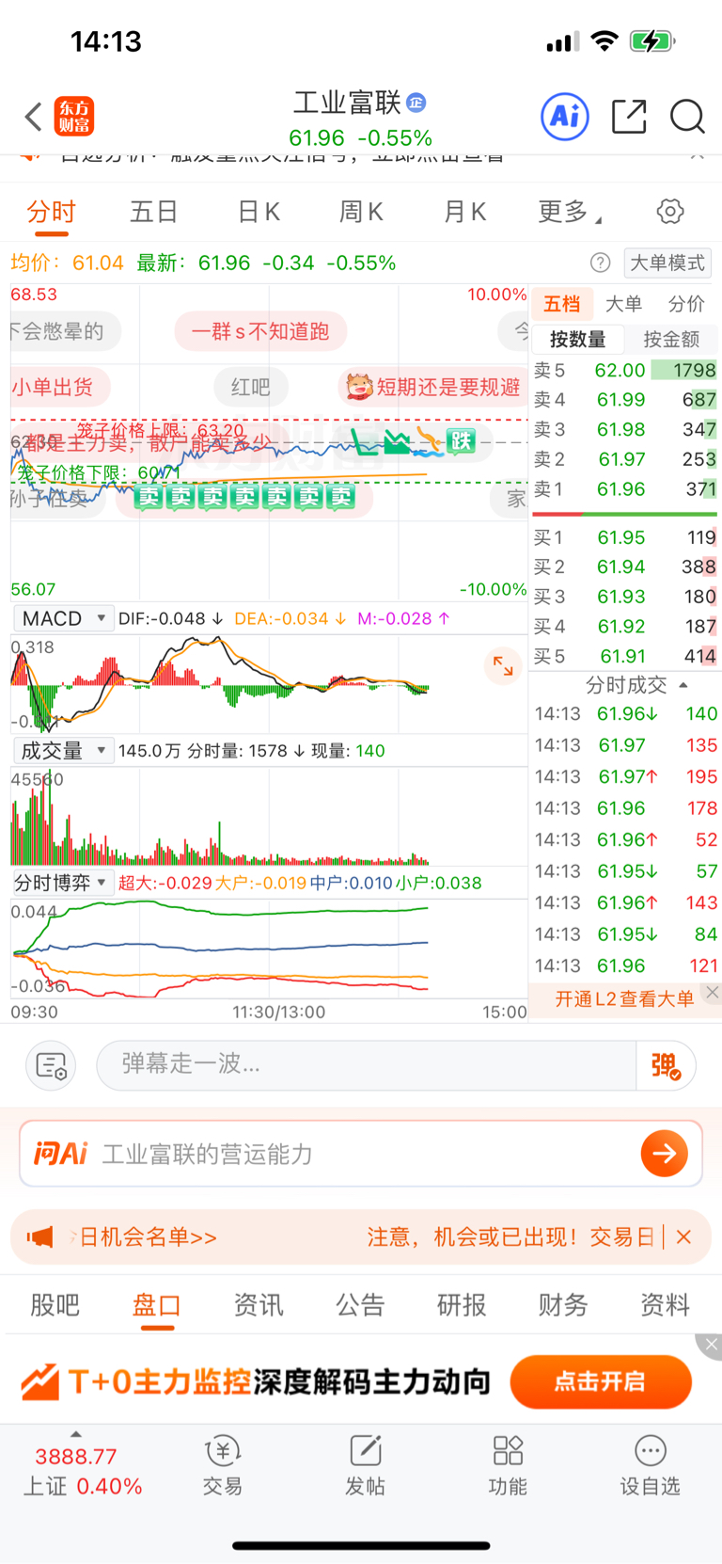Tap the verified badge next to 工业富联
This screenshot has height=1564, width=722.
click(416, 103)
